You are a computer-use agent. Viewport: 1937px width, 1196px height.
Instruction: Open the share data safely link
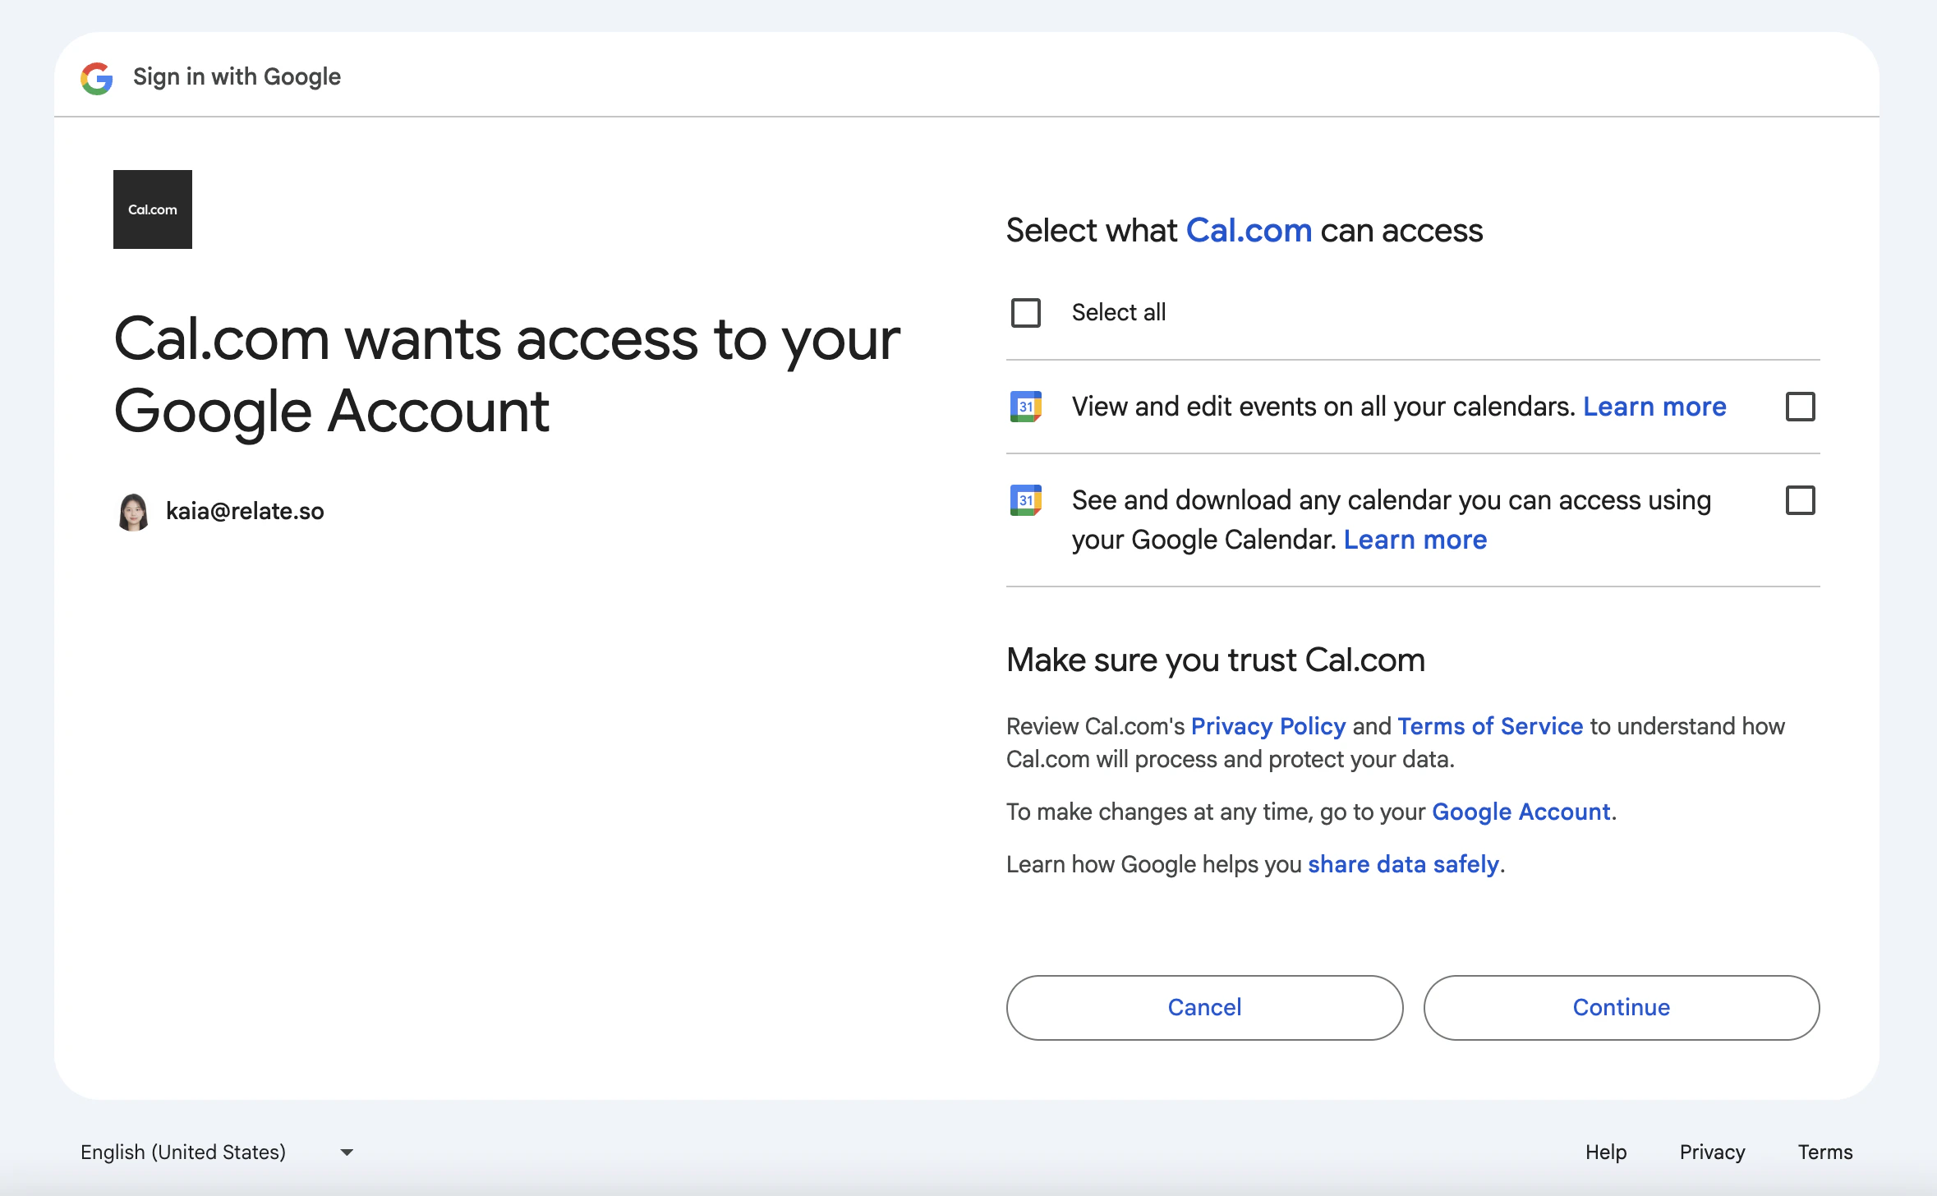1404,863
